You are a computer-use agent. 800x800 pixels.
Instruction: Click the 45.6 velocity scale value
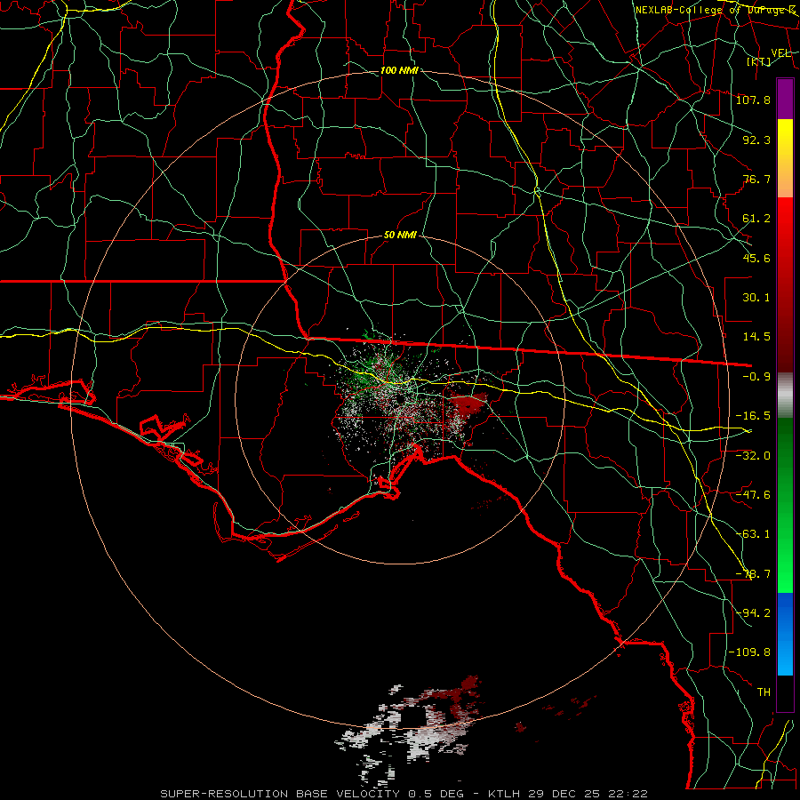click(756, 258)
